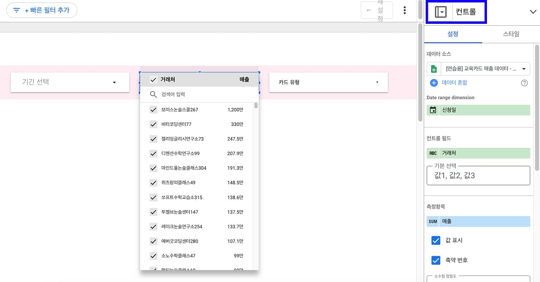Image resolution: width=540 pixels, height=282 pixels.
Task: Select the 신청일 date range dimension field
Action: (478, 110)
